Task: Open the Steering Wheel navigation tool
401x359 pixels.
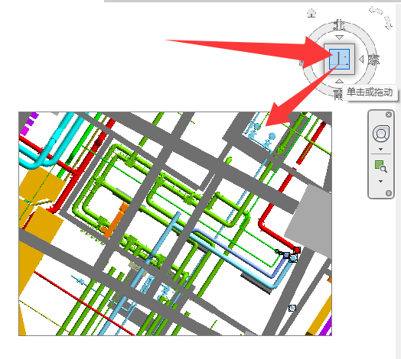Action: 381,133
